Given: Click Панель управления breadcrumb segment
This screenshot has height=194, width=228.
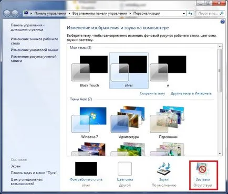Looking at the screenshot, I should pyautogui.click(x=50, y=13).
